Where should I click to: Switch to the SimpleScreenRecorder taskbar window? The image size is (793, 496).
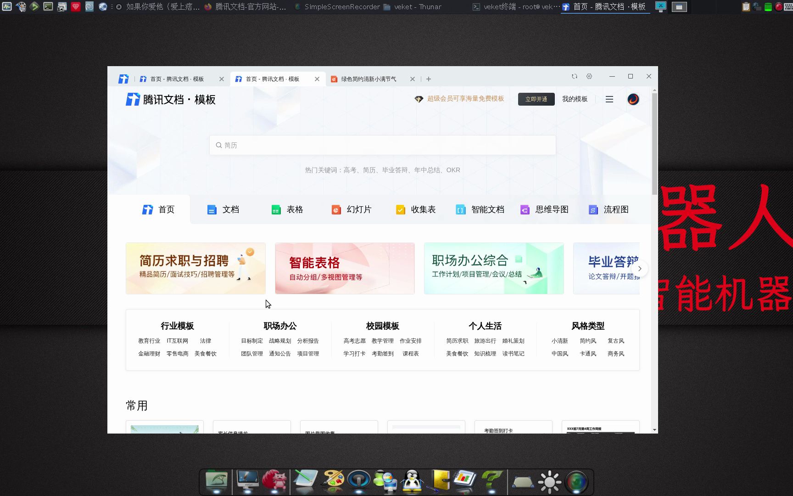[337, 7]
